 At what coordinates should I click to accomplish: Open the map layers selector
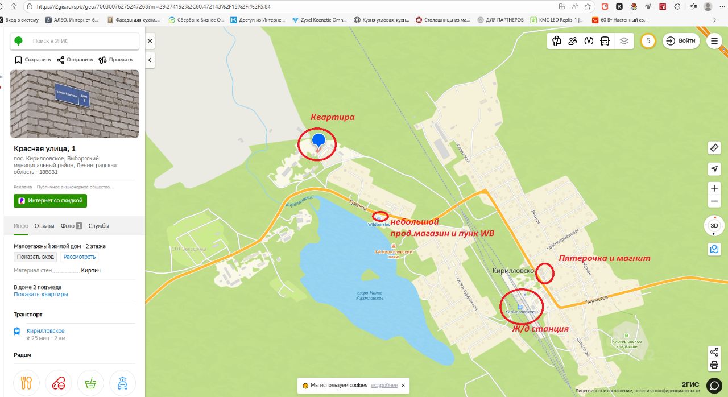click(624, 41)
